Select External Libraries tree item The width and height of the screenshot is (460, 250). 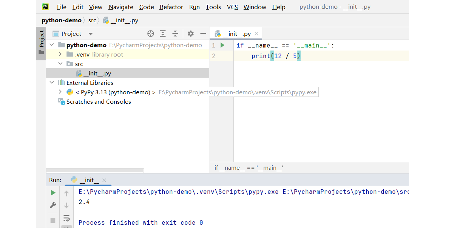click(90, 83)
